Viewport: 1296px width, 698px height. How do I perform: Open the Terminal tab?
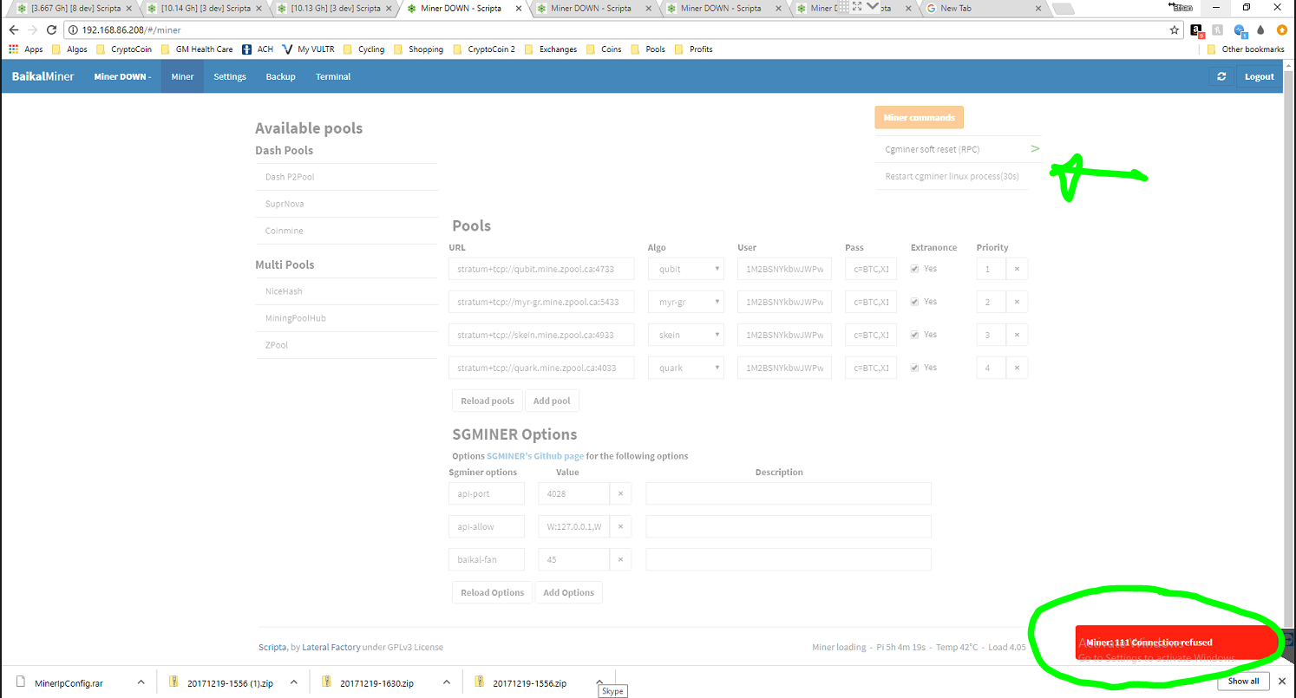point(333,76)
